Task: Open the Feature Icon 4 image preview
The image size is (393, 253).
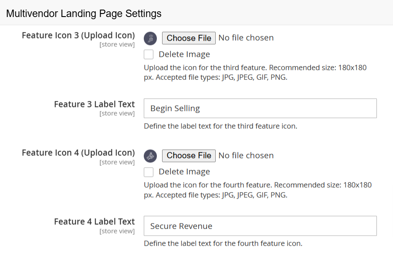Action: [150, 156]
